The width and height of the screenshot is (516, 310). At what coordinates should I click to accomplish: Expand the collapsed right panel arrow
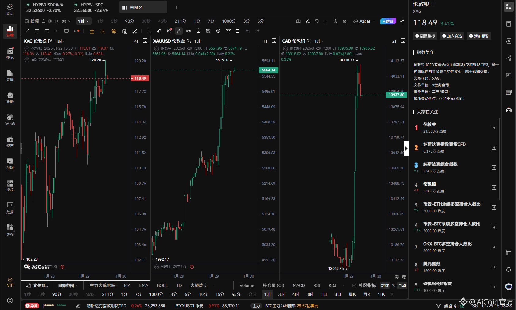click(x=406, y=149)
